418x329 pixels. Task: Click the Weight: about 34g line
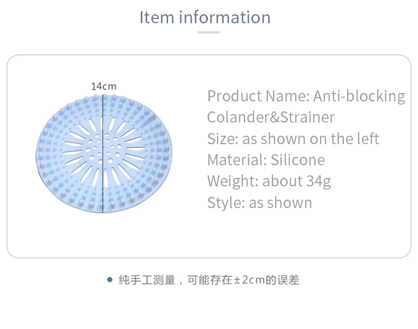click(269, 181)
